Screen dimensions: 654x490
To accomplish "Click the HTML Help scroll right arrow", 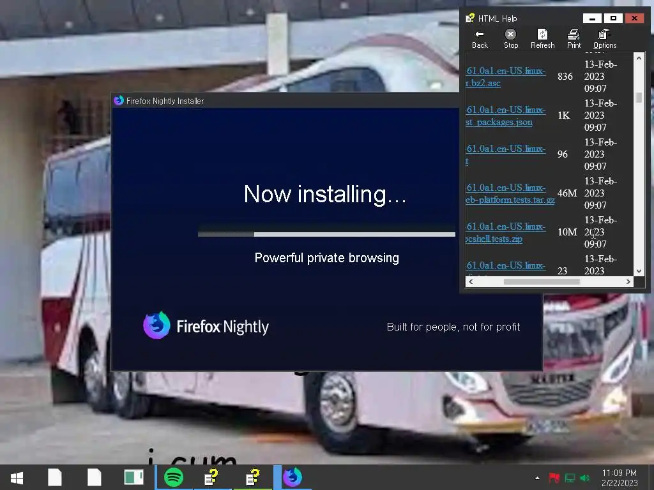I will point(628,281).
